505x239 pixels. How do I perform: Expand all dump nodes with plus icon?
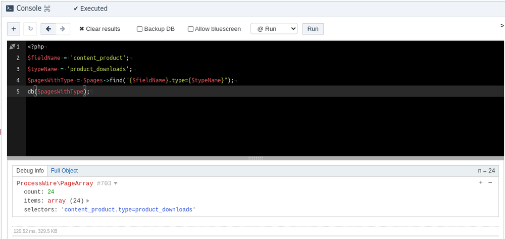tap(481, 183)
